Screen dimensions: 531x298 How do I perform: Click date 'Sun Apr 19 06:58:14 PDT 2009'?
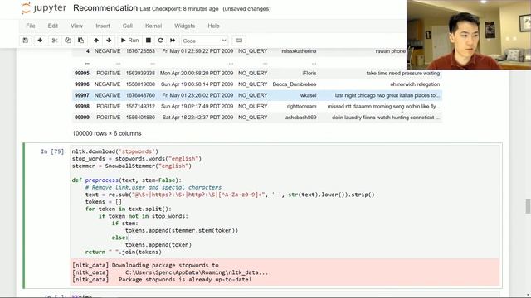(197, 84)
